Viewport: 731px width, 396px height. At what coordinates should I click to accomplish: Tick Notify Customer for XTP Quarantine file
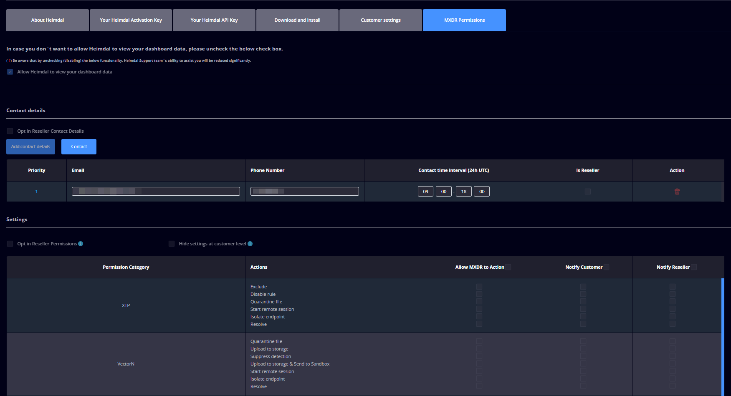[x=583, y=302]
